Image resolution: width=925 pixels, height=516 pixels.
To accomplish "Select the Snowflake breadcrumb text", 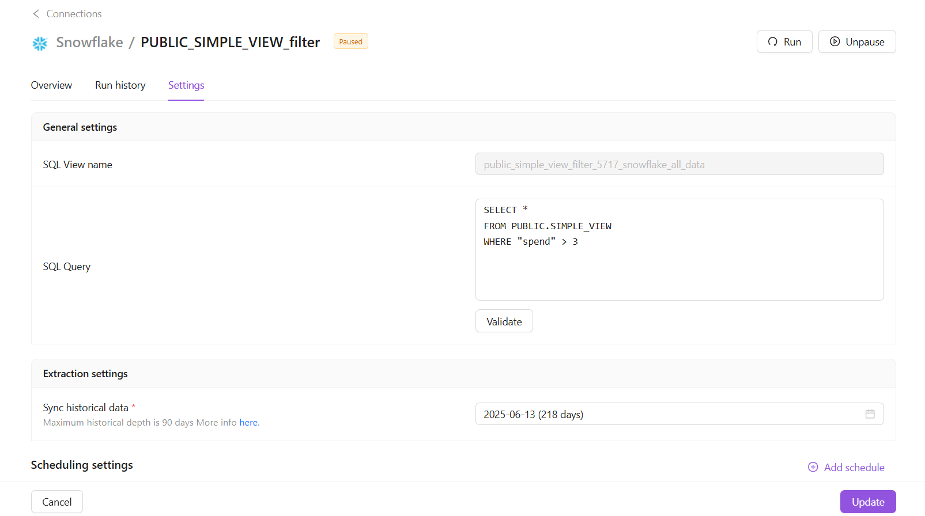I will coord(89,43).
